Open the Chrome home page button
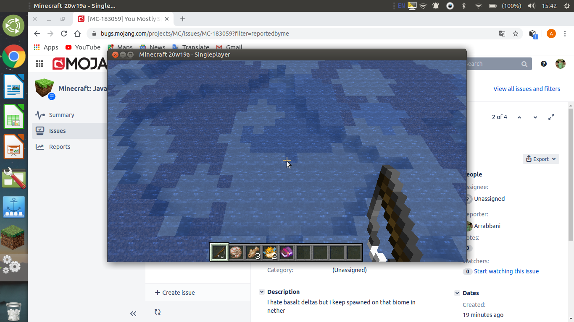Viewport: 574px width, 322px height. (77, 34)
